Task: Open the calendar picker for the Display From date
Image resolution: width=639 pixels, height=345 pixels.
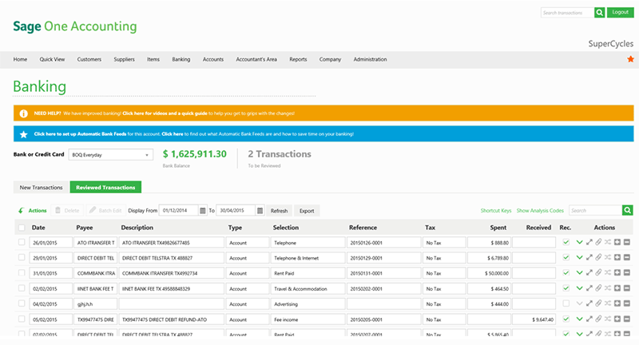Action: (x=203, y=211)
